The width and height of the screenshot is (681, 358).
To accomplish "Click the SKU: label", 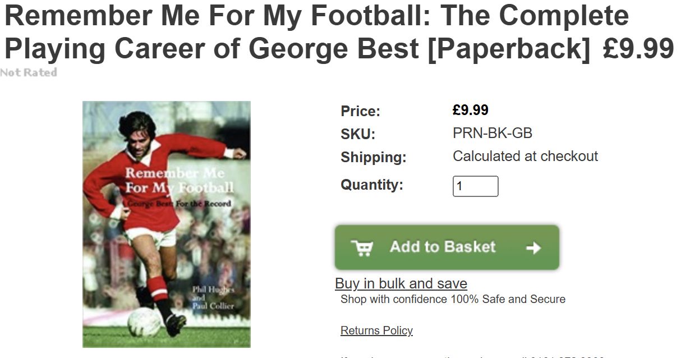I will coord(358,134).
